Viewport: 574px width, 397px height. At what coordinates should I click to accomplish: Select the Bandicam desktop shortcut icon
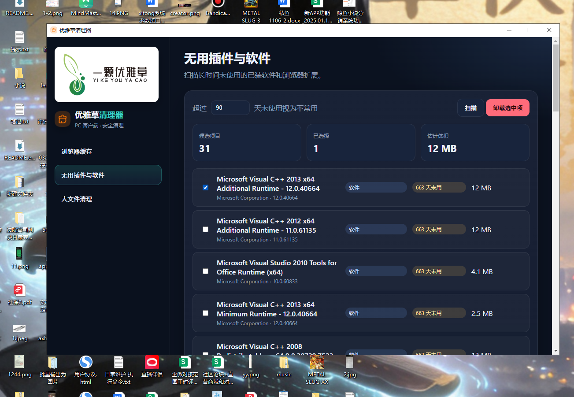(218, 7)
